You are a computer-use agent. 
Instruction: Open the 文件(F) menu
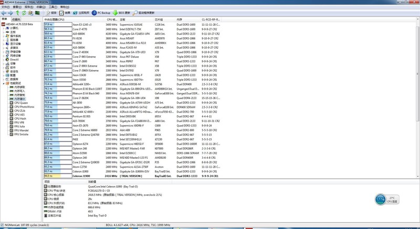(6, 7)
